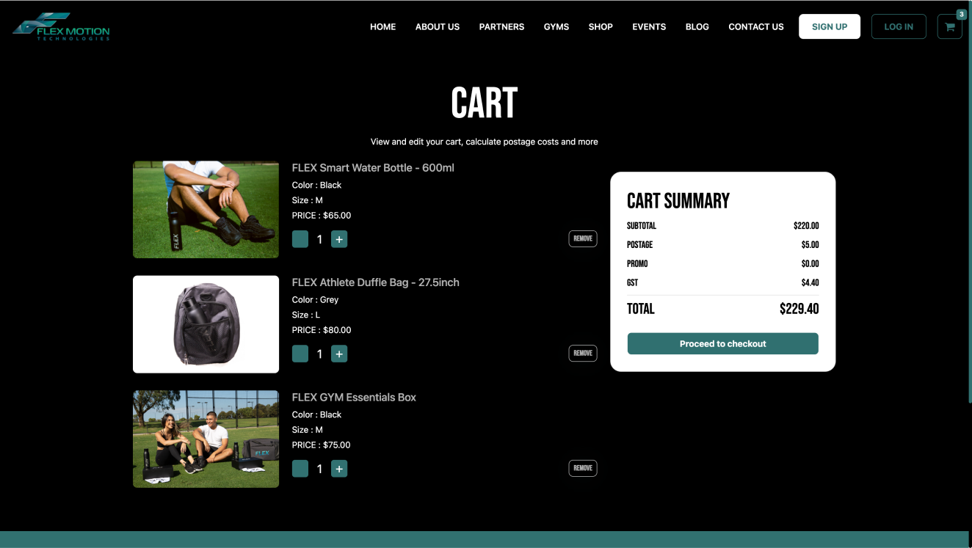Click the Flex Motion Technologies logo
This screenshot has height=548, width=972.
(x=61, y=27)
